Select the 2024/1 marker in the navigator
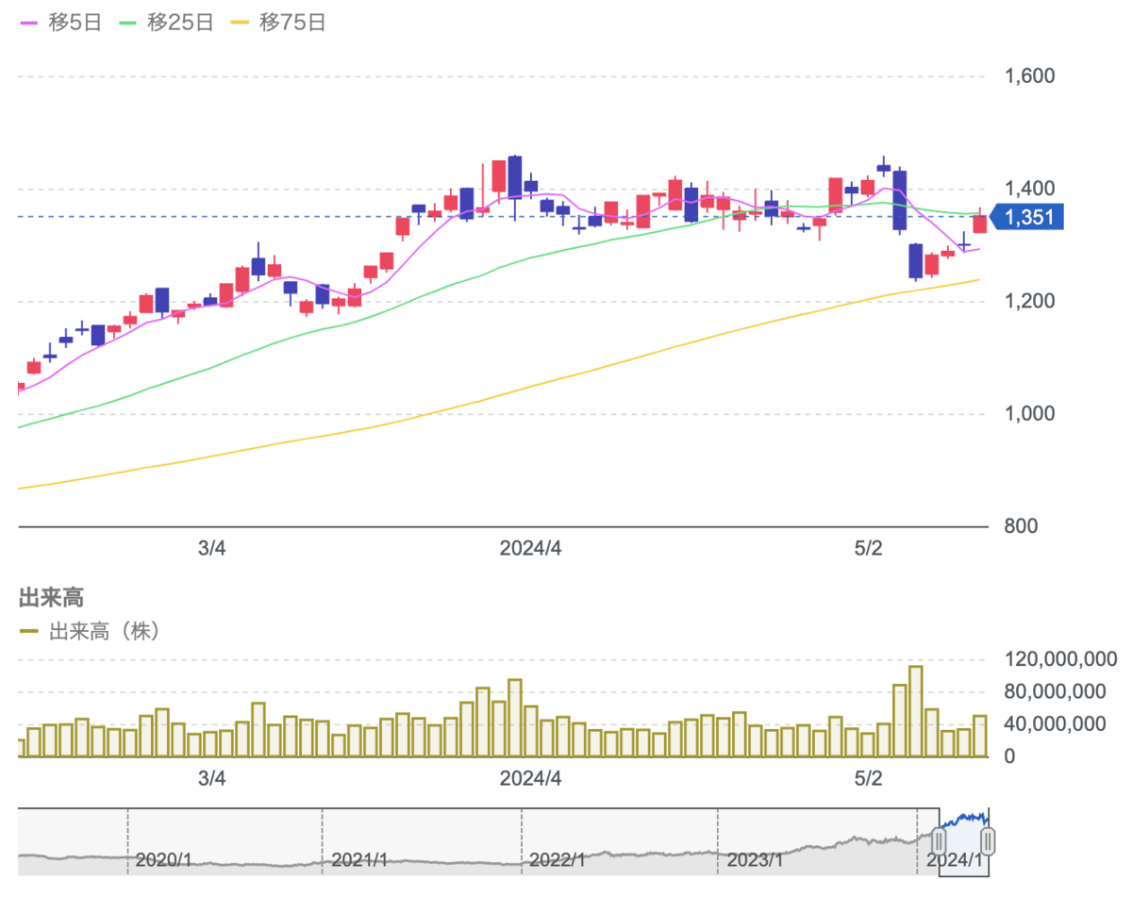Image resolution: width=1132 pixels, height=897 pixels. (955, 860)
